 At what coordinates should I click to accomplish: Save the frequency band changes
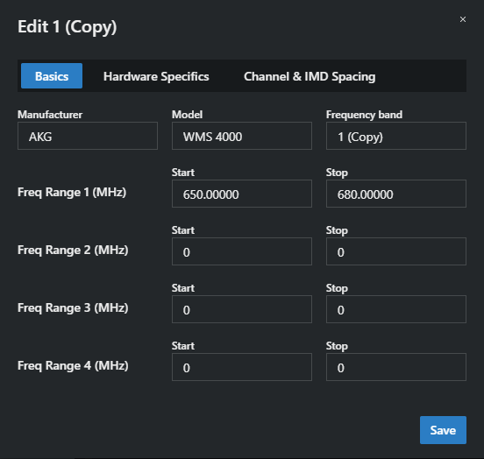tap(443, 430)
